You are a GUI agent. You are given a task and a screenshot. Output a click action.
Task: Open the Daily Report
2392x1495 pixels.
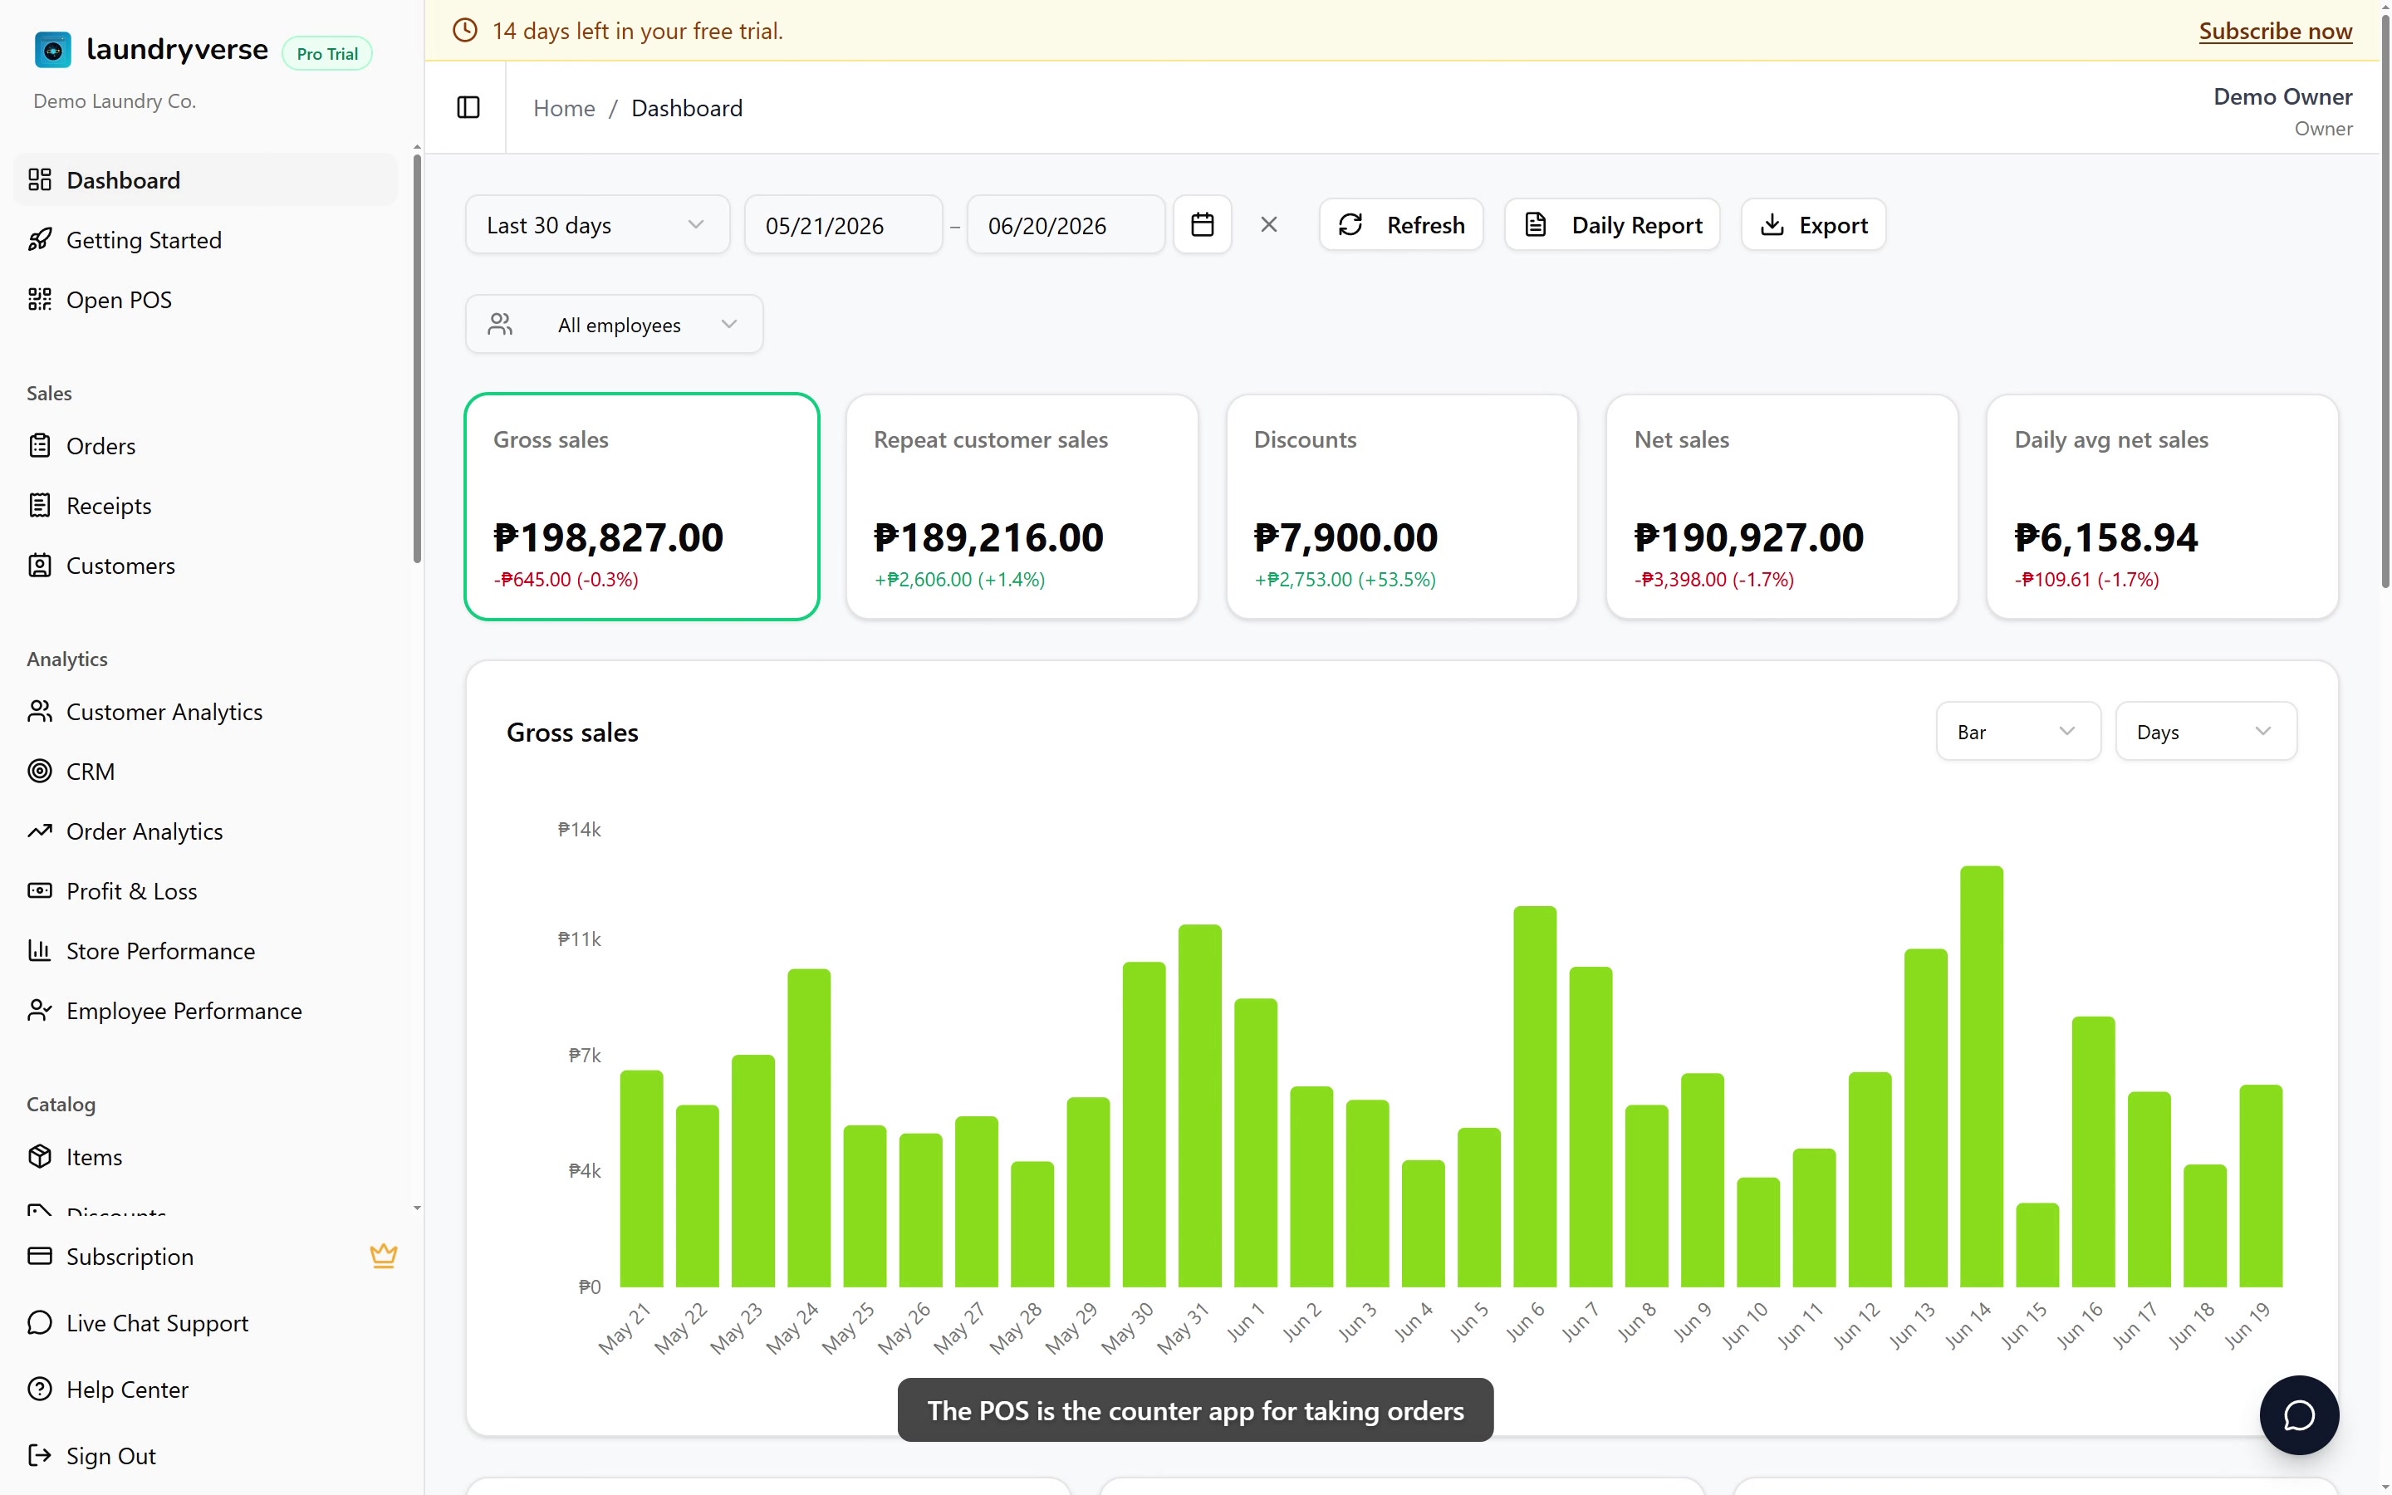[x=1612, y=224]
